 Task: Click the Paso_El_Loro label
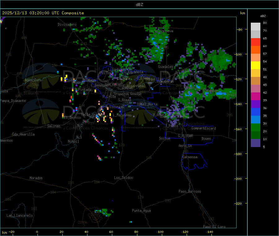214,227
